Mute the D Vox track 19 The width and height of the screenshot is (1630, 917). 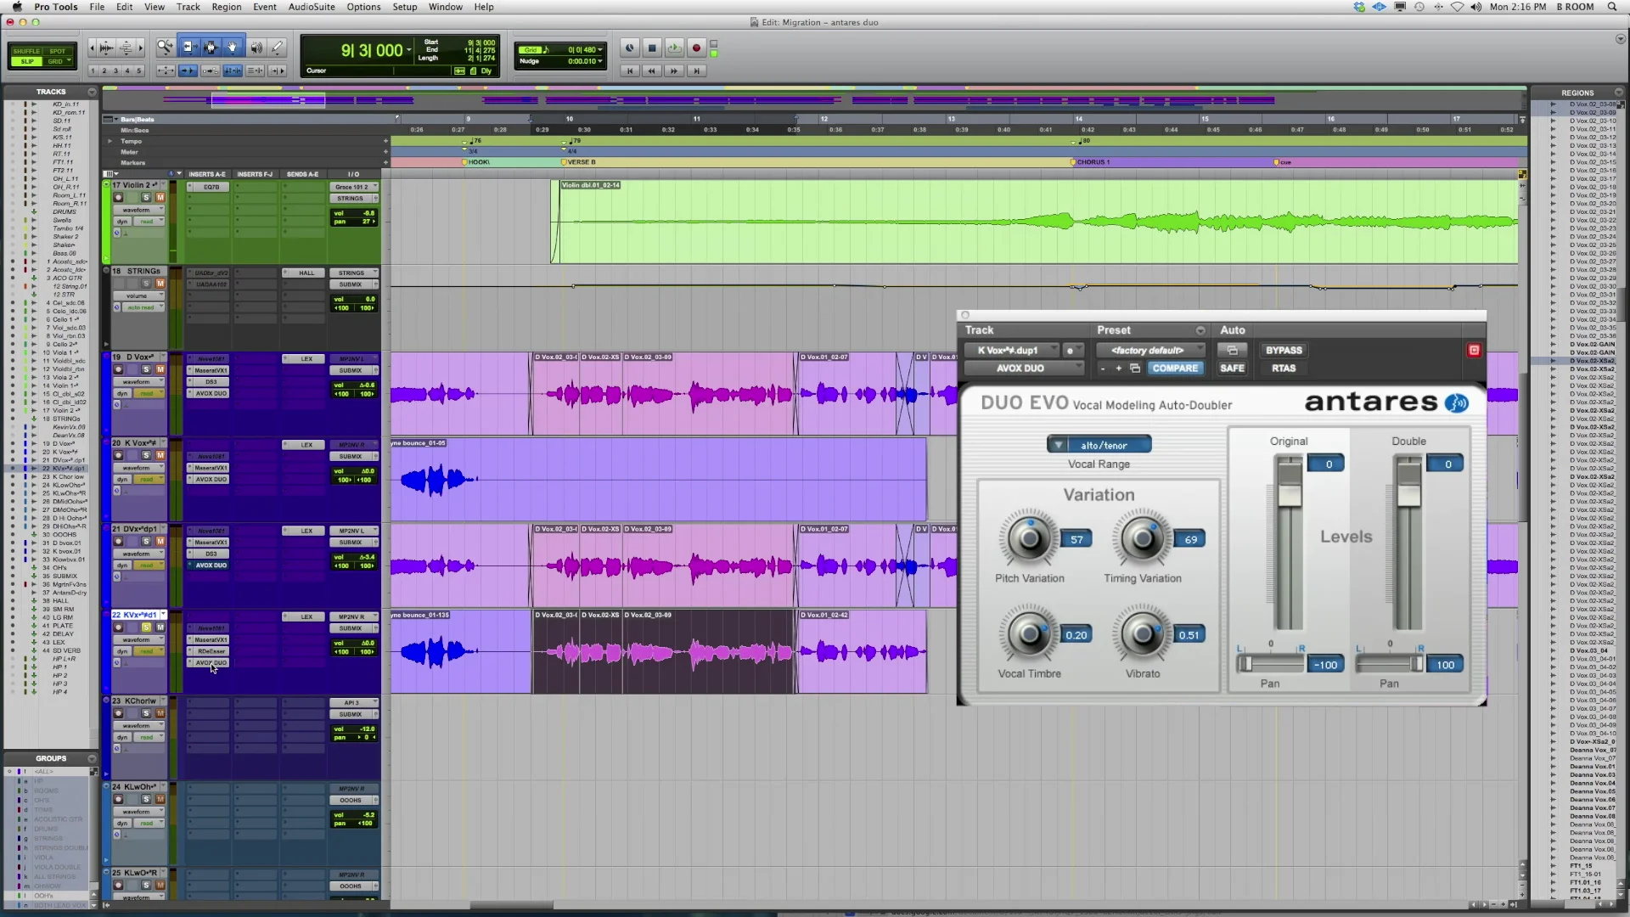coord(160,369)
